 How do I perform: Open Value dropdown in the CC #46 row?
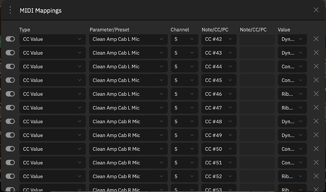292,94
